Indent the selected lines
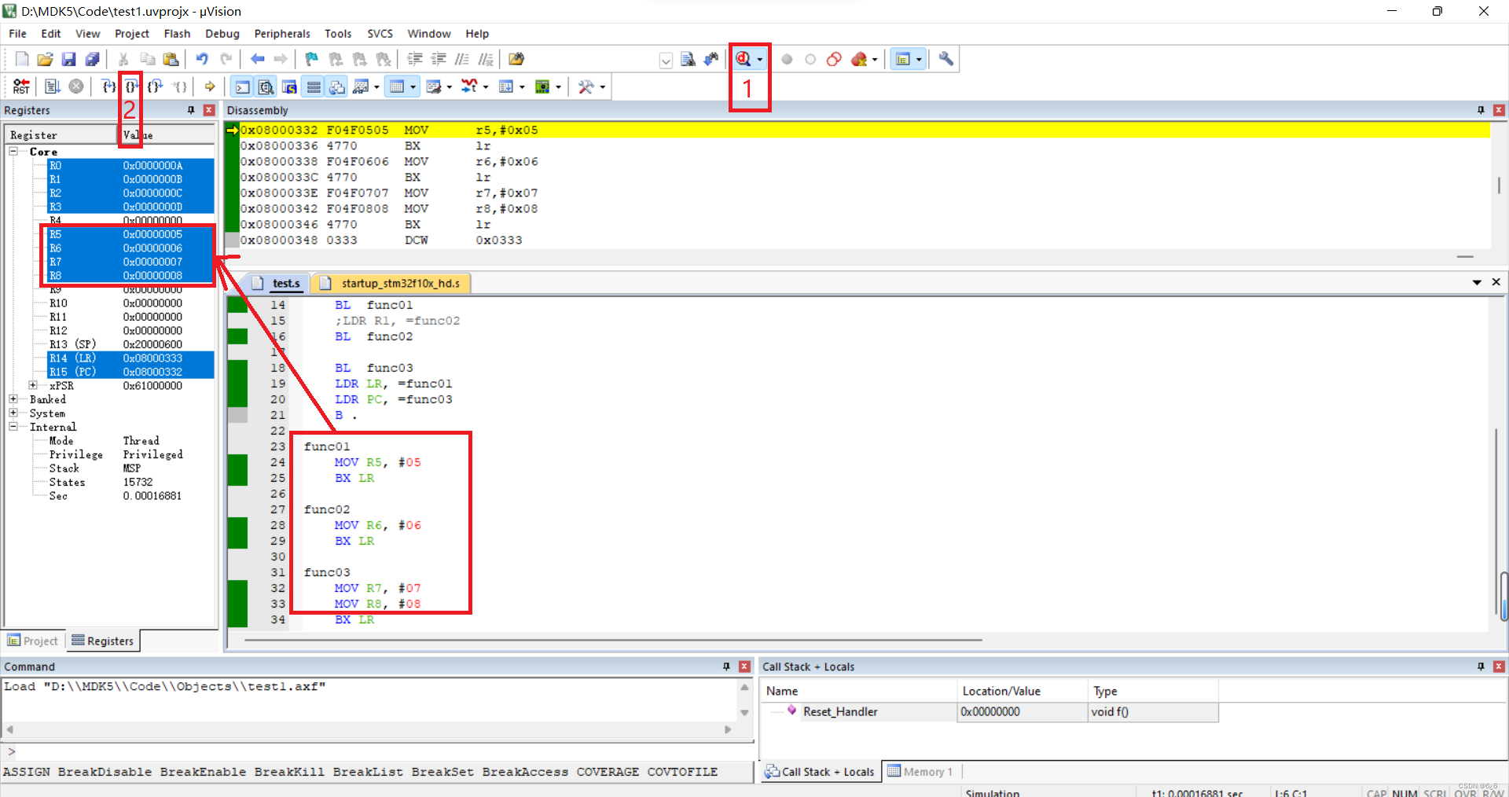This screenshot has height=797, width=1509. tap(415, 59)
